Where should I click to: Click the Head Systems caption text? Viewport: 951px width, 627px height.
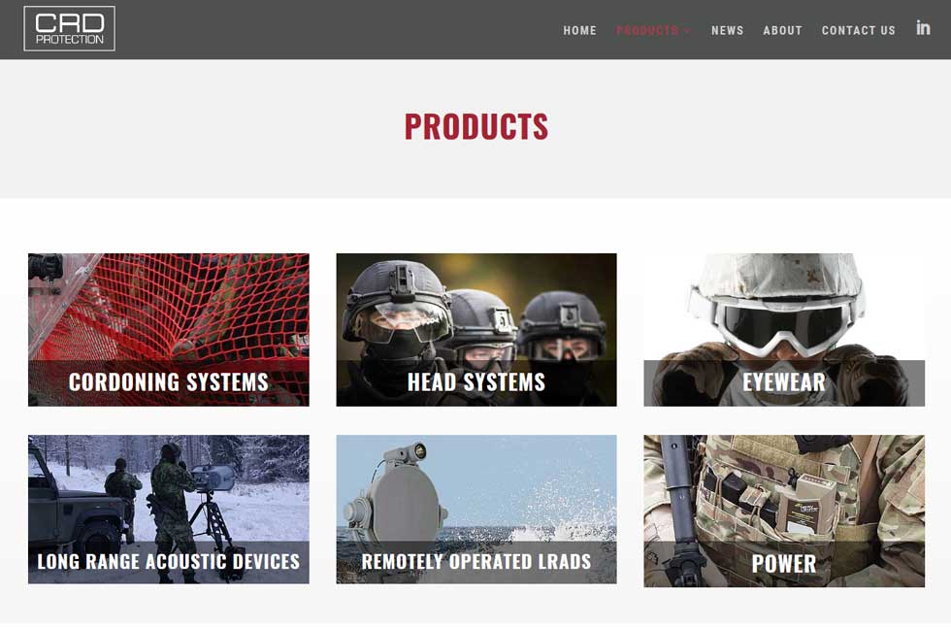point(476,382)
